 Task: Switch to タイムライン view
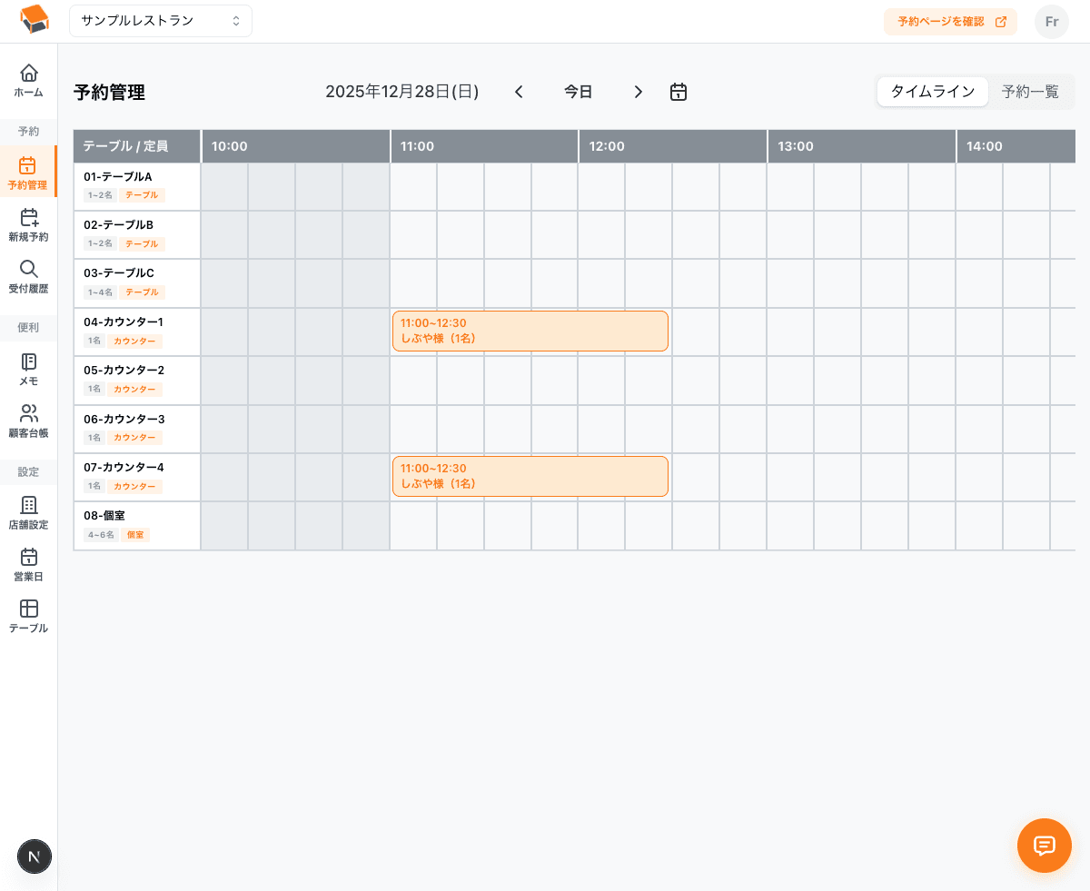(932, 92)
